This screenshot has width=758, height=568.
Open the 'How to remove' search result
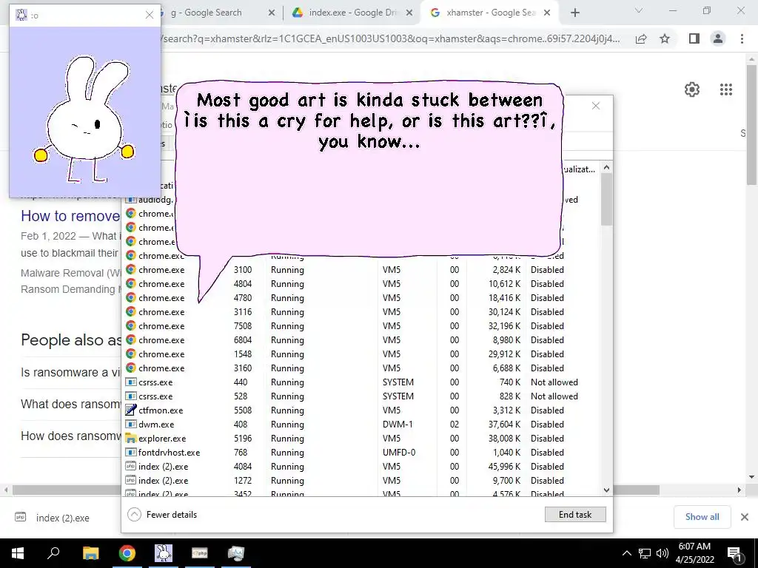coord(70,216)
